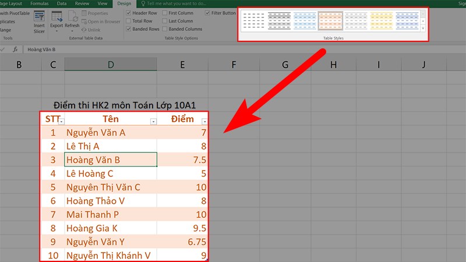Select cell containing Mai Thanh P
466x262 pixels.
pyautogui.click(x=111, y=213)
